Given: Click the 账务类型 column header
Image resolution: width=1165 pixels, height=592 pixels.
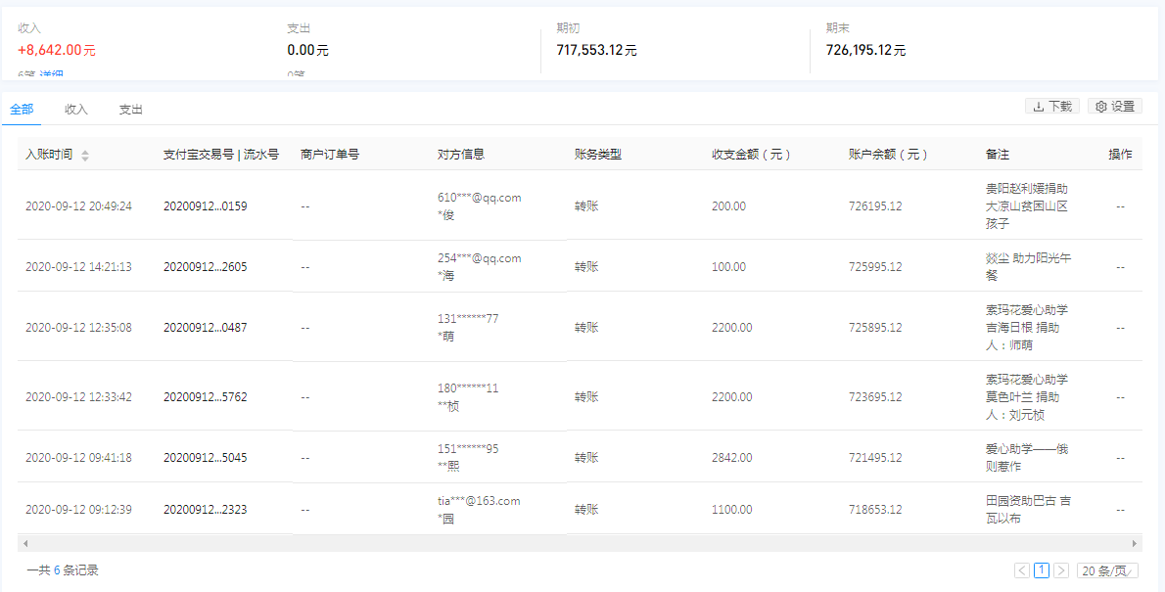Looking at the screenshot, I should (x=597, y=155).
